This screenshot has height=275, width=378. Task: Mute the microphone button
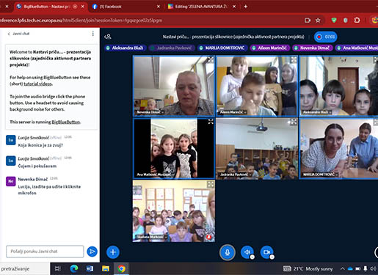228,252
